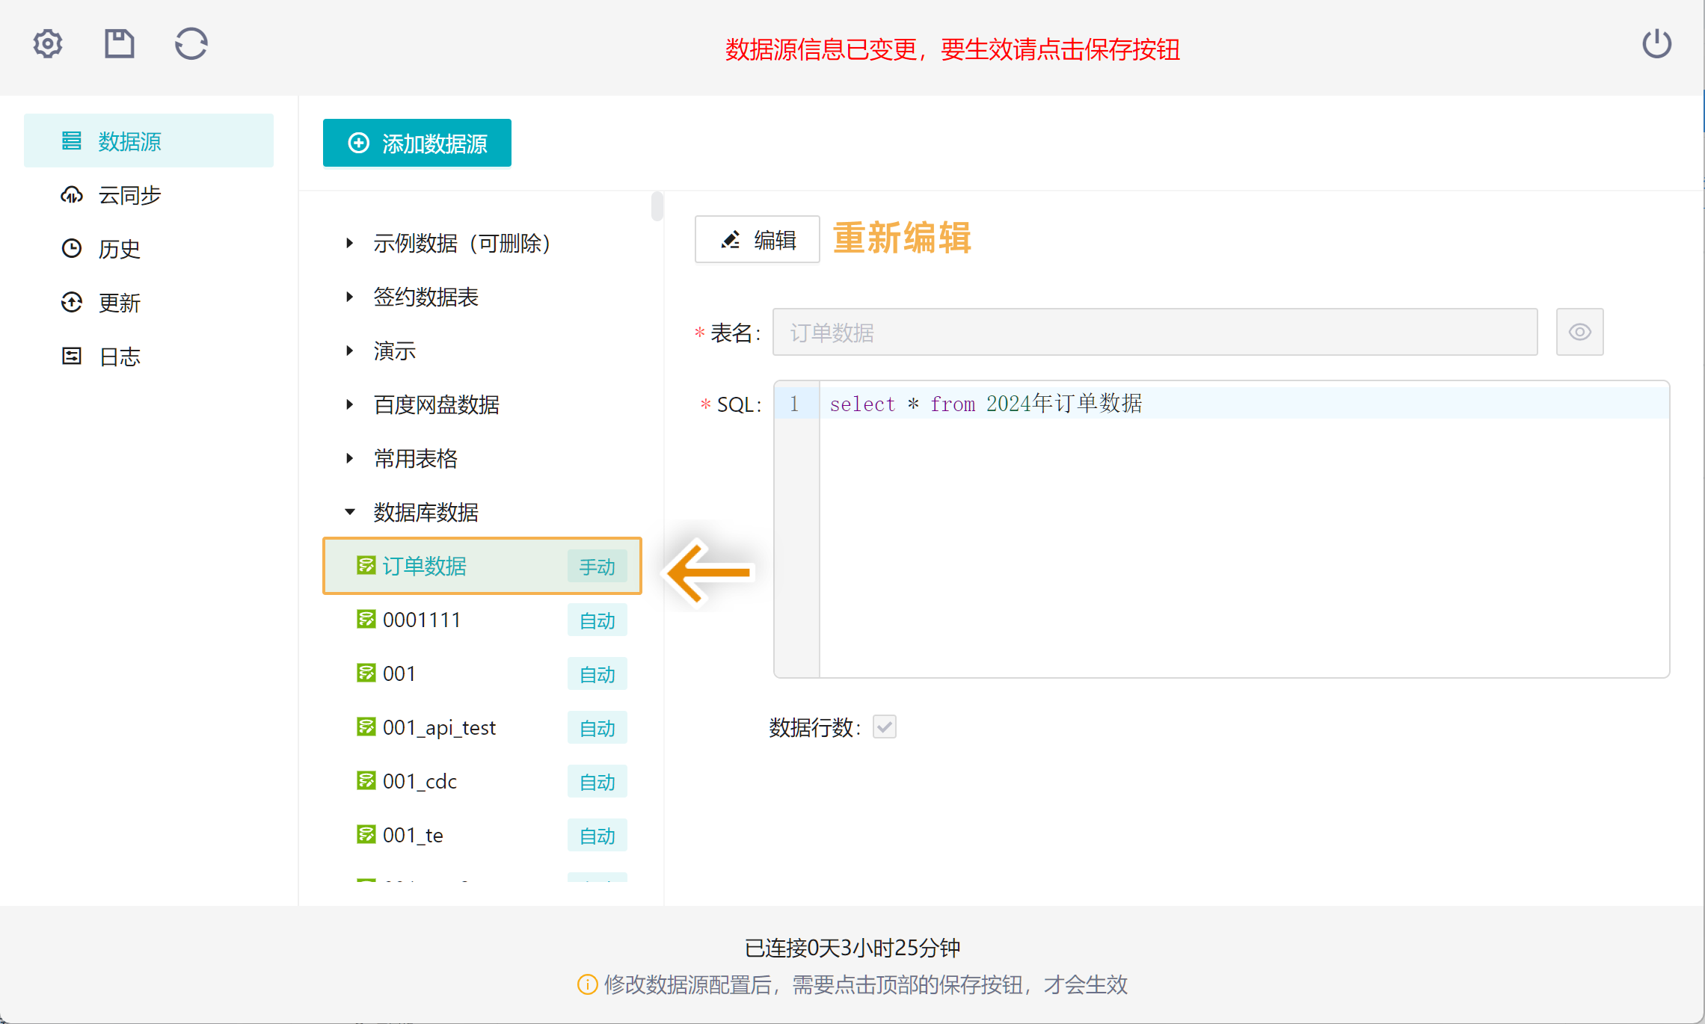
Task: Click the info icon in bottom notice
Action: [x=587, y=984]
